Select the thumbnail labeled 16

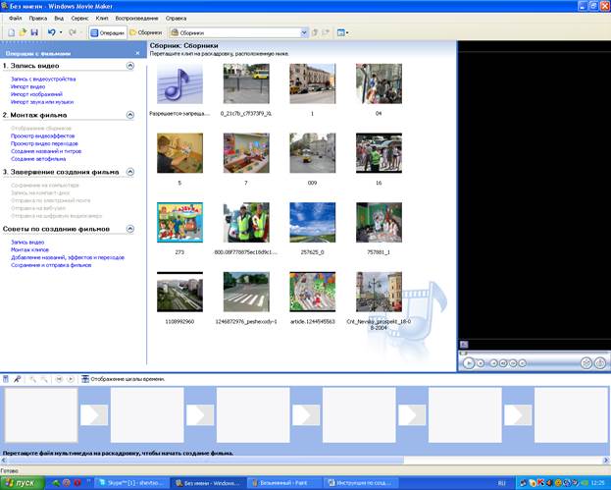click(x=379, y=153)
